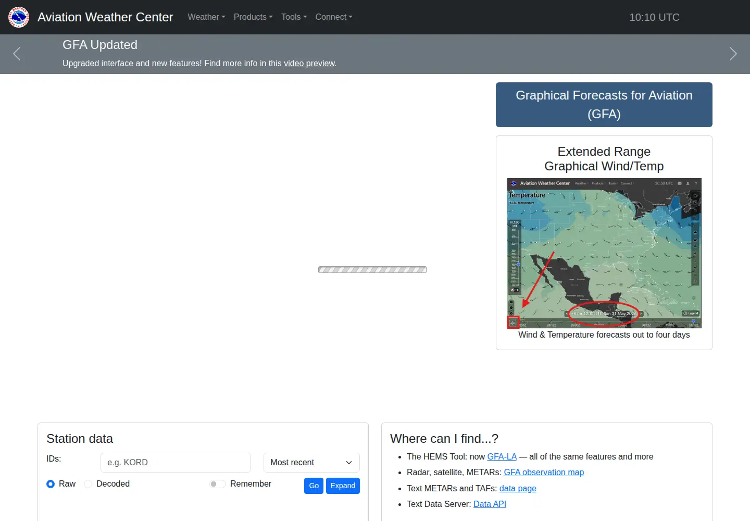Go to previous carousel slide arrow

pos(17,54)
